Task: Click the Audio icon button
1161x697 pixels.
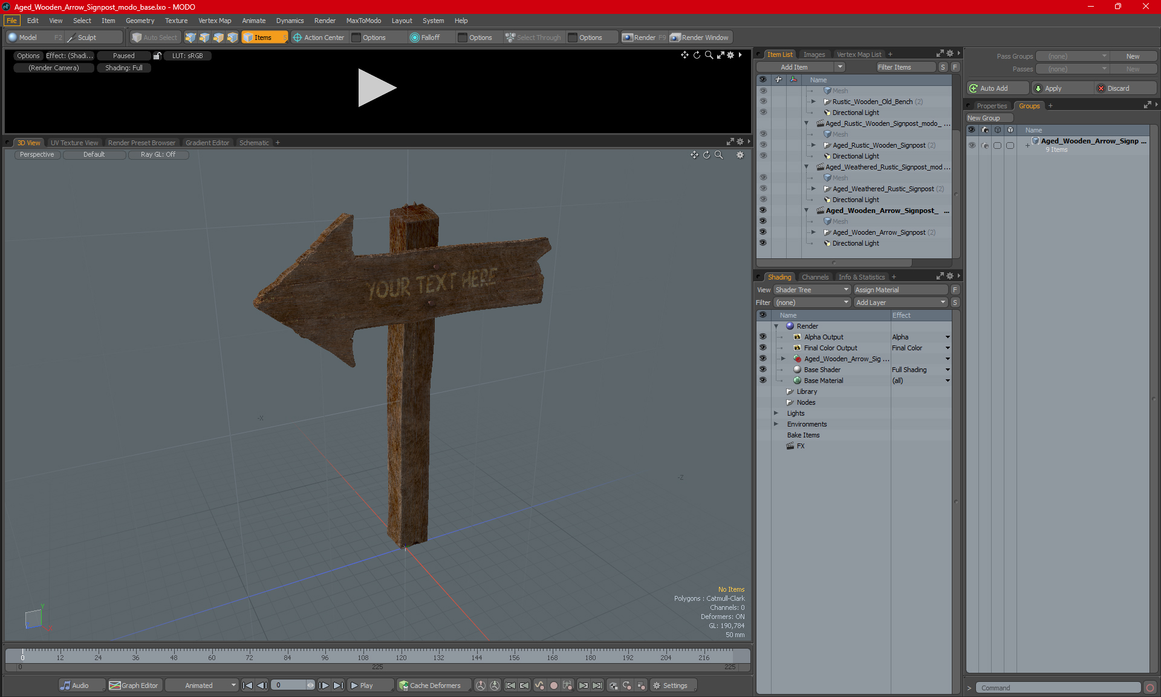Action: [x=75, y=686]
